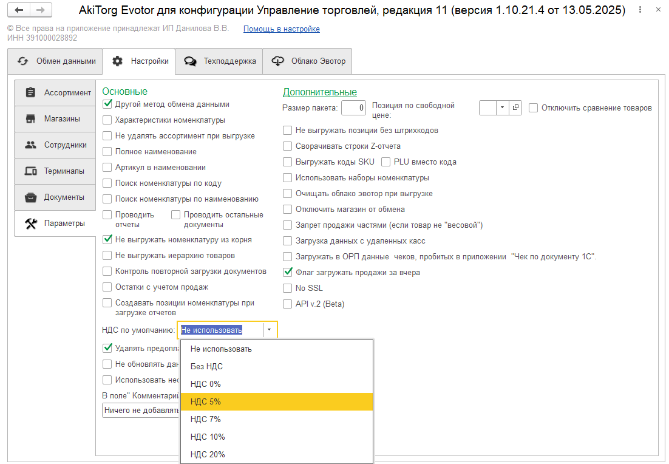Click the back navigation arrow
Screen dimensions: 669x464
pos(19,10)
